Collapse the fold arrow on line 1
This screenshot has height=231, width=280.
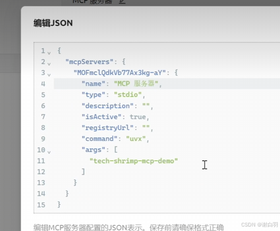(49, 53)
